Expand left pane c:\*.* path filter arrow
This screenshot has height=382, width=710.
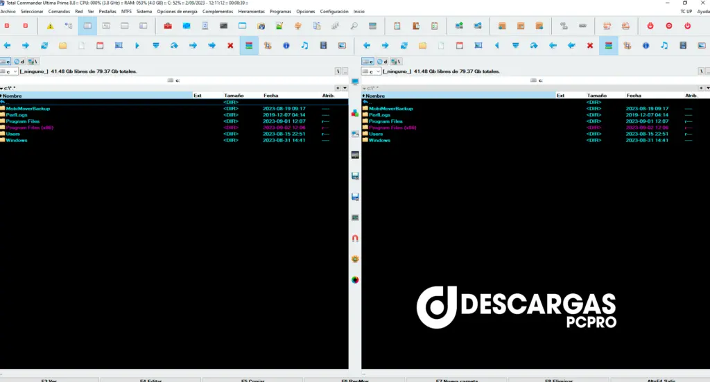point(1,88)
